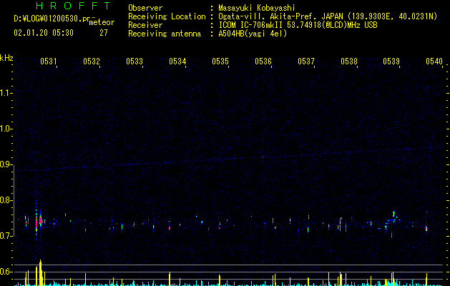The width and height of the screenshot is (450, 286).
Task: Click the tallest yellow power spike below 0531
Action: coord(41,272)
